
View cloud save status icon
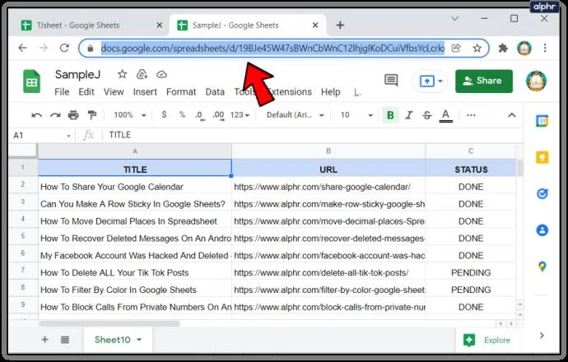point(161,74)
